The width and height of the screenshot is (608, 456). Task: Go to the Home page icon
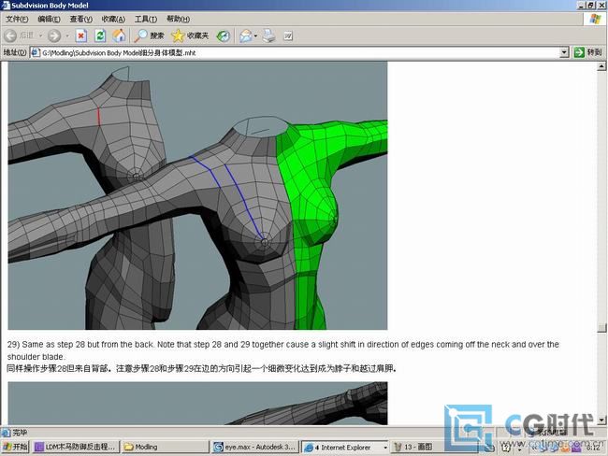[x=119, y=36]
